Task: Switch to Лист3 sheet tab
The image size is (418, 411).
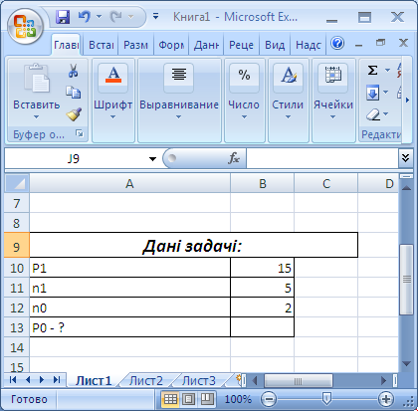Action: [x=199, y=380]
